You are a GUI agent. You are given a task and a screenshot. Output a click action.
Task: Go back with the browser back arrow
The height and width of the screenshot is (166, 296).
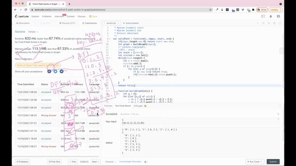tap(15, 10)
